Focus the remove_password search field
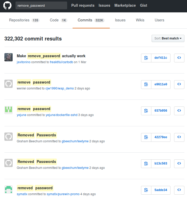 [x=41, y=5]
